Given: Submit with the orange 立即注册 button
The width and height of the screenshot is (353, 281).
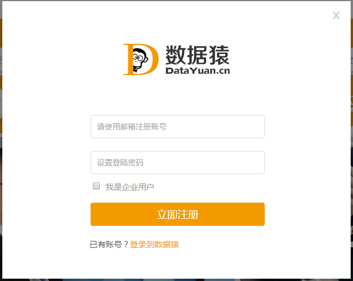Looking at the screenshot, I should coord(178,214).
